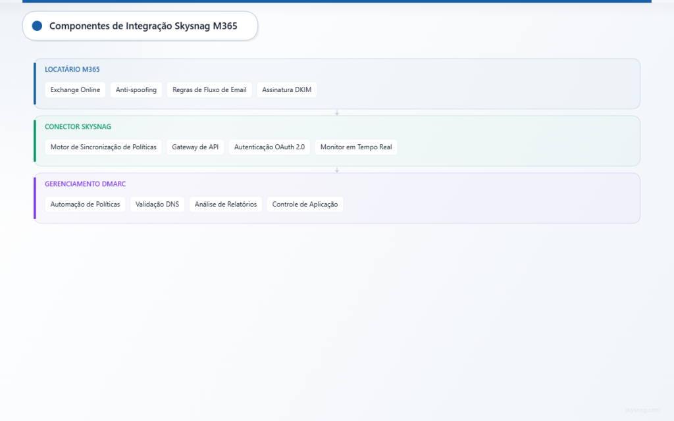Click Motor de Sincronização de Políticas chip
This screenshot has height=421, width=674.
103,147
